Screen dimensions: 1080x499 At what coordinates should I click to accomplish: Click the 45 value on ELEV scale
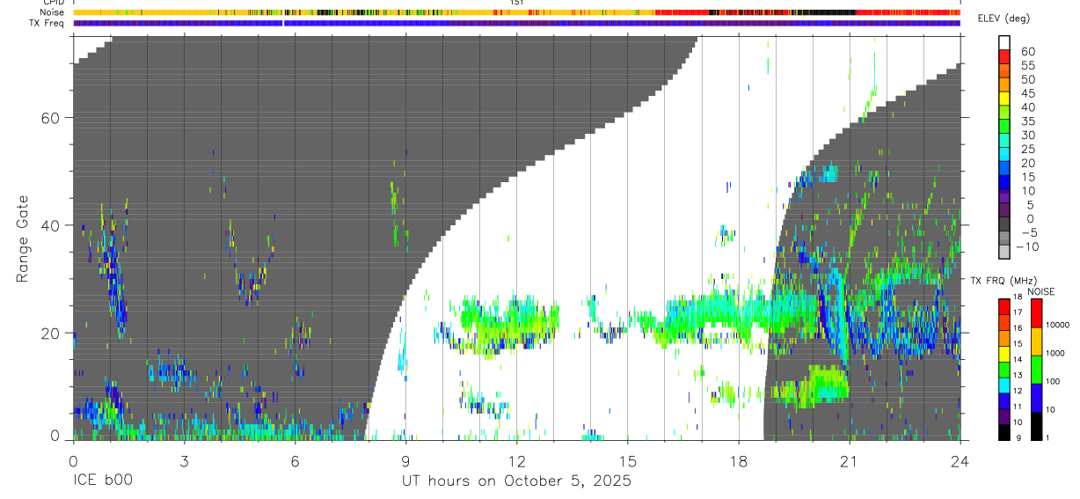click(x=1026, y=93)
